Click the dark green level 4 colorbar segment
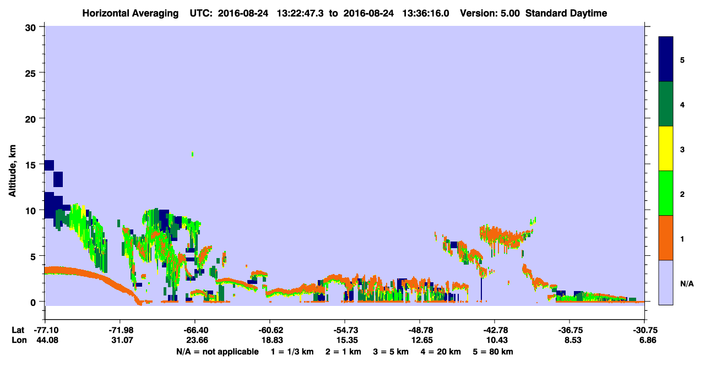 point(666,104)
